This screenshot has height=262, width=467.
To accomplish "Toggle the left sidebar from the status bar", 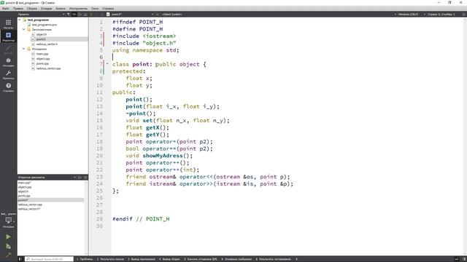I will tap(20, 259).
